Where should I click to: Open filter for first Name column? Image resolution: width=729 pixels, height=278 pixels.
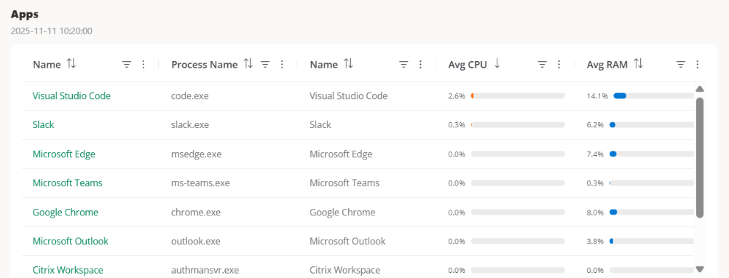(x=127, y=65)
